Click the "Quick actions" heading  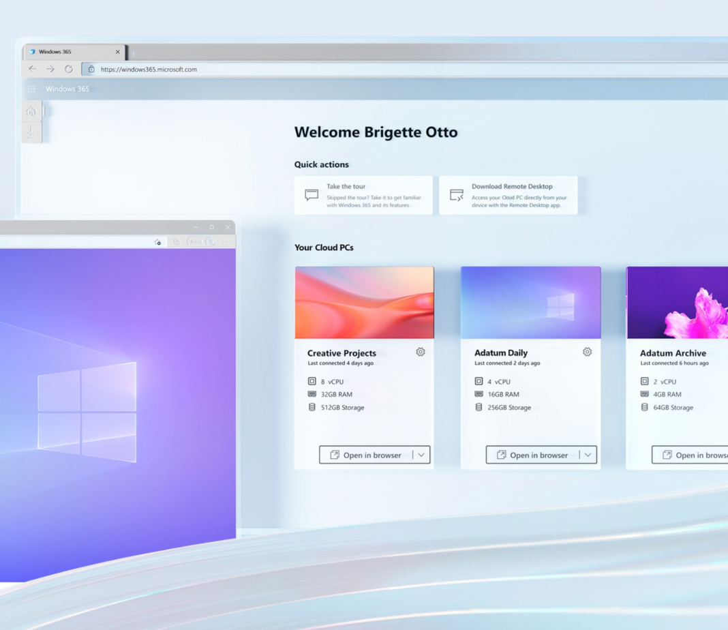click(321, 164)
